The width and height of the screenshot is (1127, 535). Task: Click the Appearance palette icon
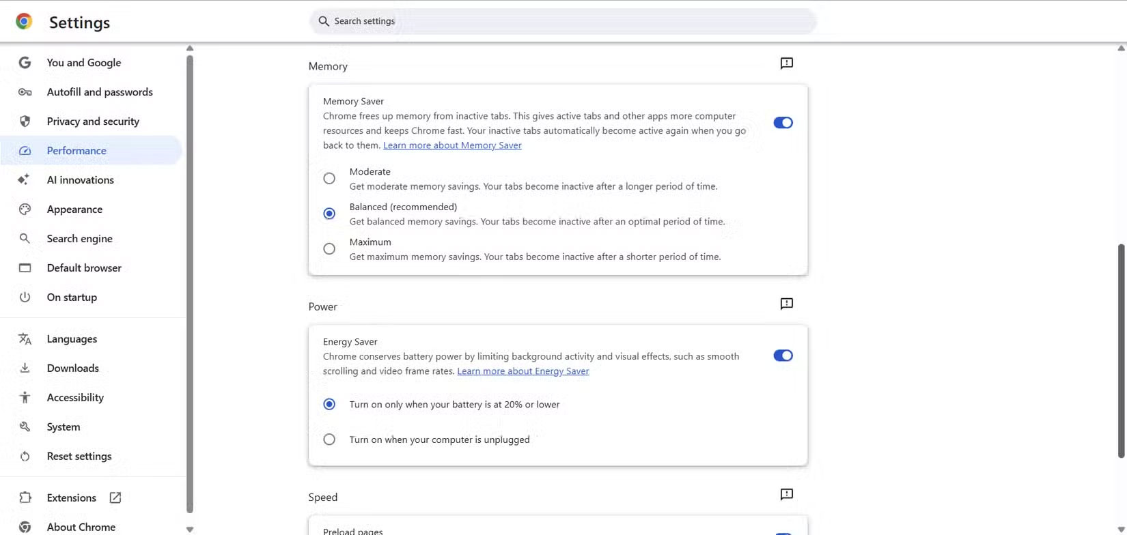pyautogui.click(x=25, y=209)
